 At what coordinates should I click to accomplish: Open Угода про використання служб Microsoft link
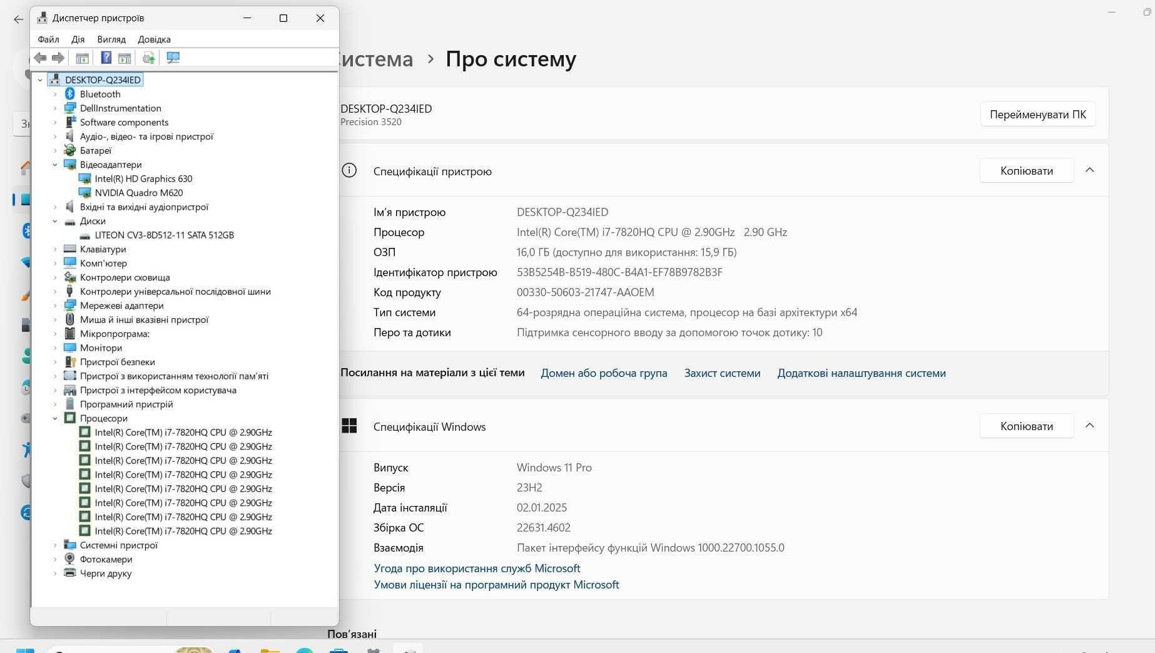pos(477,568)
